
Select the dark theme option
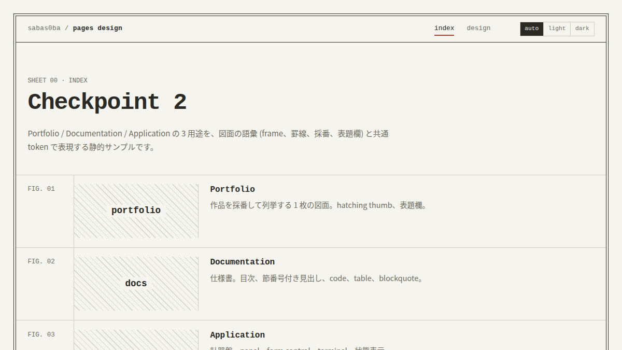(x=582, y=29)
